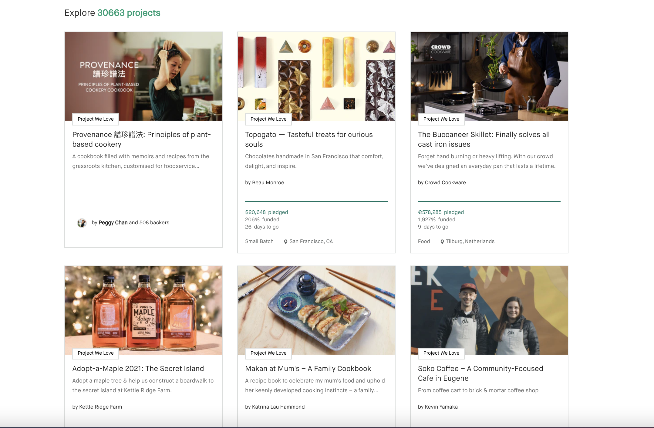Click the Buccaneer Skillet funding progress bar
Screen dimensions: 654x428
coord(489,201)
